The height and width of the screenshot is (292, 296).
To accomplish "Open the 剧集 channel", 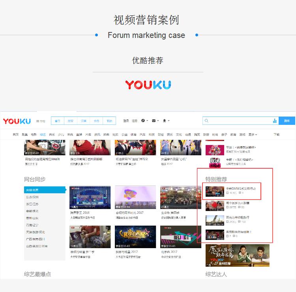I will tap(25, 135).
